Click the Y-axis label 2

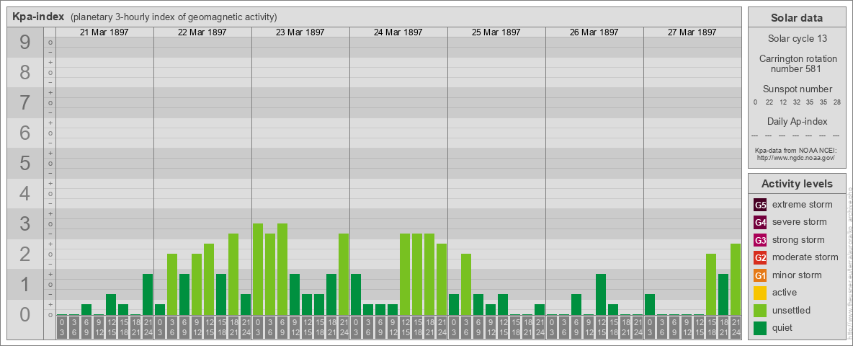tap(25, 254)
